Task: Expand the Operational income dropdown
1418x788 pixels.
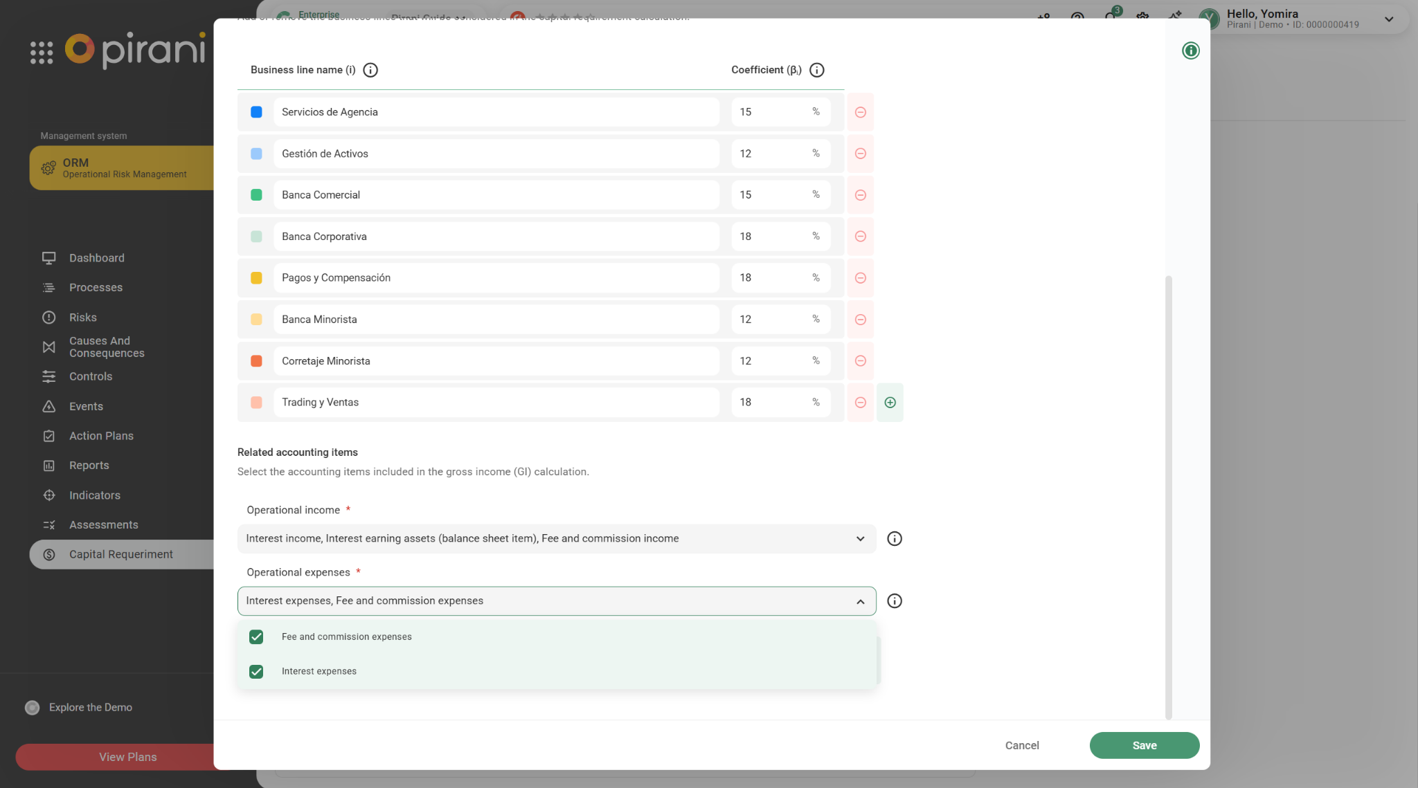Action: pyautogui.click(x=860, y=539)
